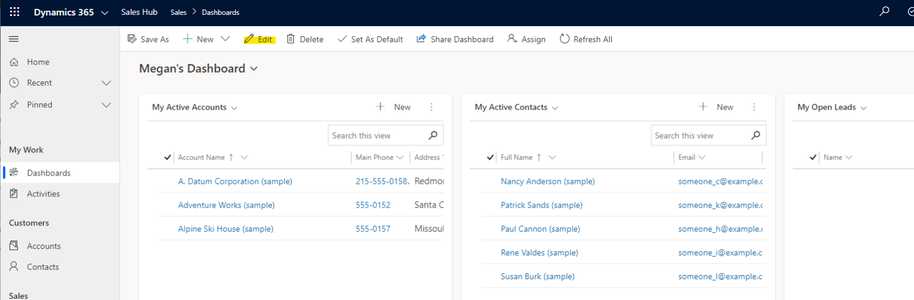Open Susan Burk (sample) contact
Image resolution: width=914 pixels, height=300 pixels.
coord(537,277)
